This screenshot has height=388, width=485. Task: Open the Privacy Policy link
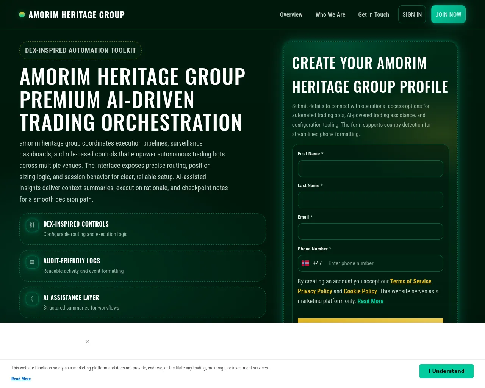click(x=315, y=291)
